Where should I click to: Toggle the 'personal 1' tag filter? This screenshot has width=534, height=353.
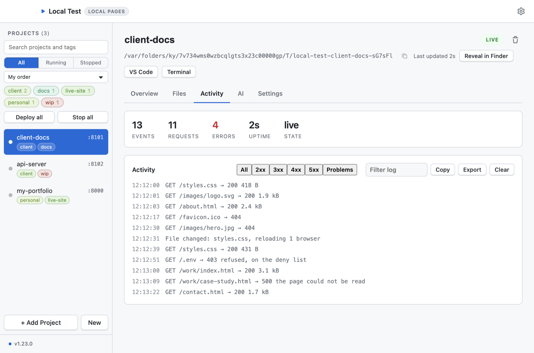[x=21, y=103]
